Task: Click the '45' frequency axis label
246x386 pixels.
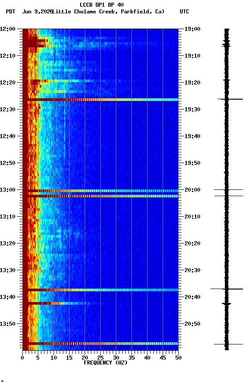Action: click(x=163, y=358)
